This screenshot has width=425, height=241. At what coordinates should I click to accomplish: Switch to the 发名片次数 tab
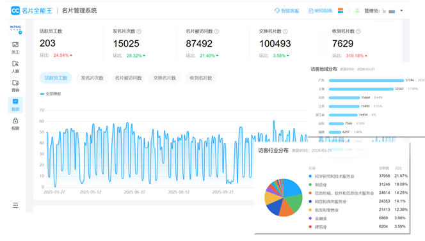point(92,78)
